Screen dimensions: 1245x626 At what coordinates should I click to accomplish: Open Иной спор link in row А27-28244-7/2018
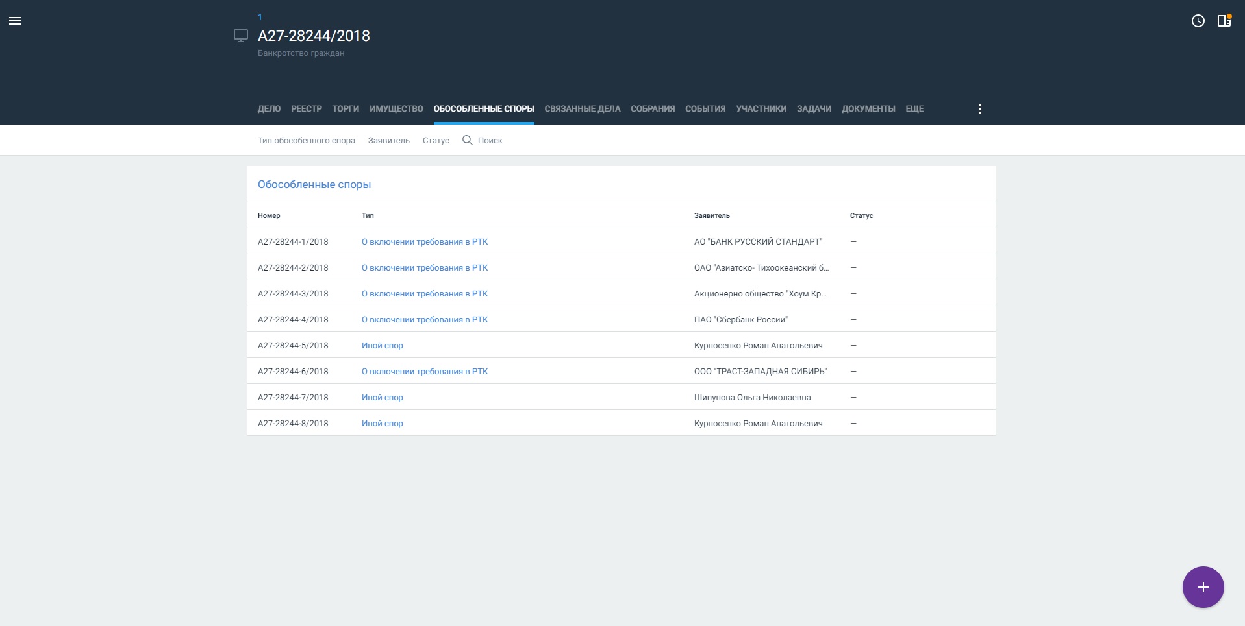pyautogui.click(x=383, y=397)
